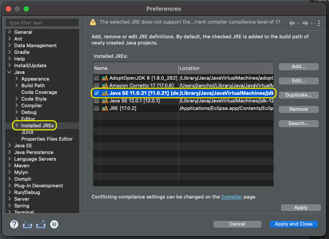Click the import preferences icon
The image size is (329, 239).
[x=28, y=224]
